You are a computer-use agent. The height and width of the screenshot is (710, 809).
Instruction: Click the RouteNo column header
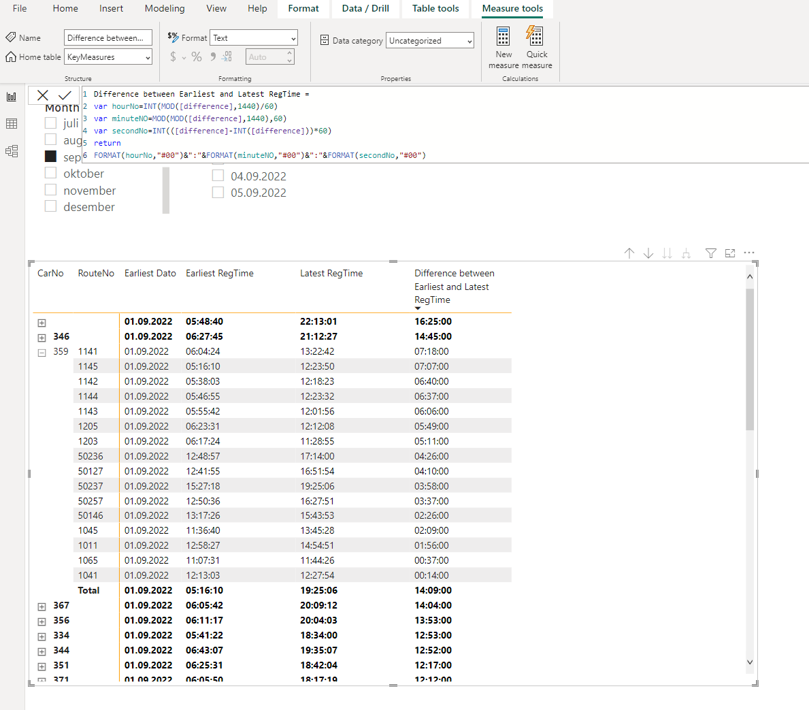click(96, 273)
